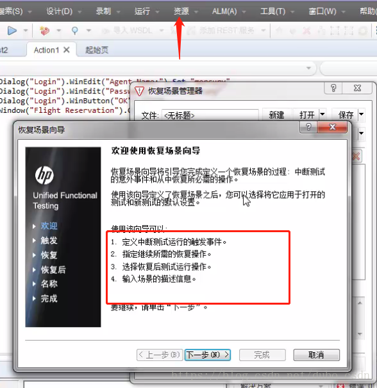Click the heading 欢迎使用恢复场景向导
The image size is (377, 388).
156,151
